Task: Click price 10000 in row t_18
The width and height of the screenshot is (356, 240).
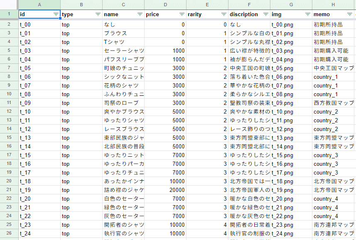Action: 165,181
